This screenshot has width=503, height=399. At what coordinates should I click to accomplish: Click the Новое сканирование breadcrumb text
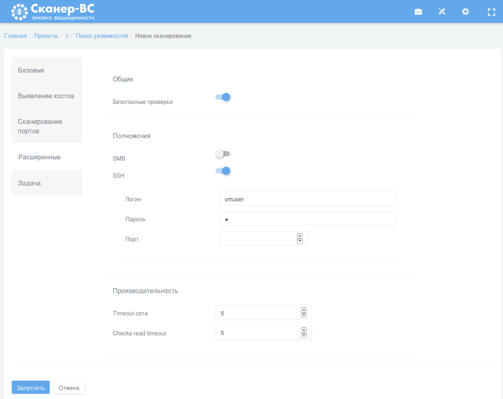coord(163,36)
